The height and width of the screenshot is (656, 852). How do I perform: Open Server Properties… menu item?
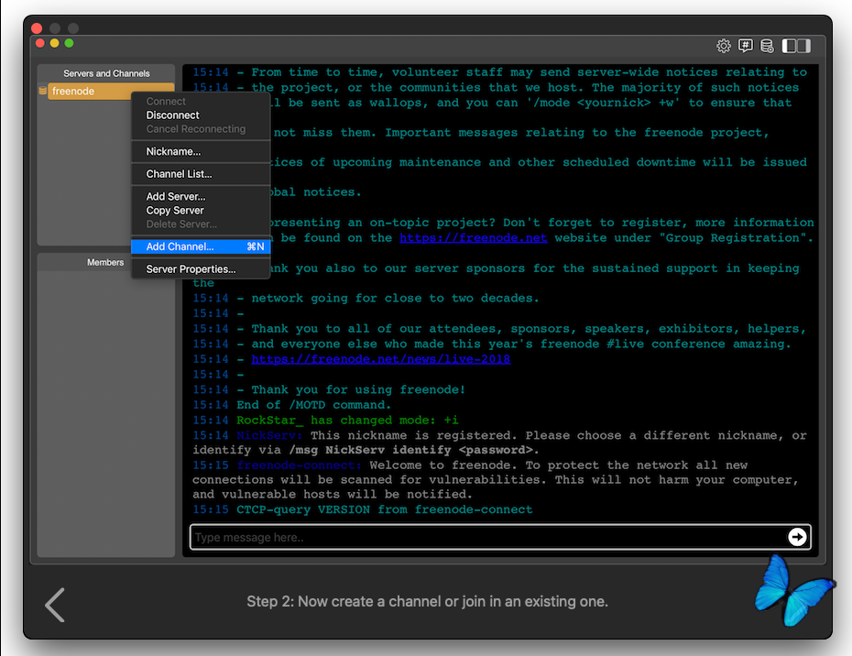coord(191,269)
